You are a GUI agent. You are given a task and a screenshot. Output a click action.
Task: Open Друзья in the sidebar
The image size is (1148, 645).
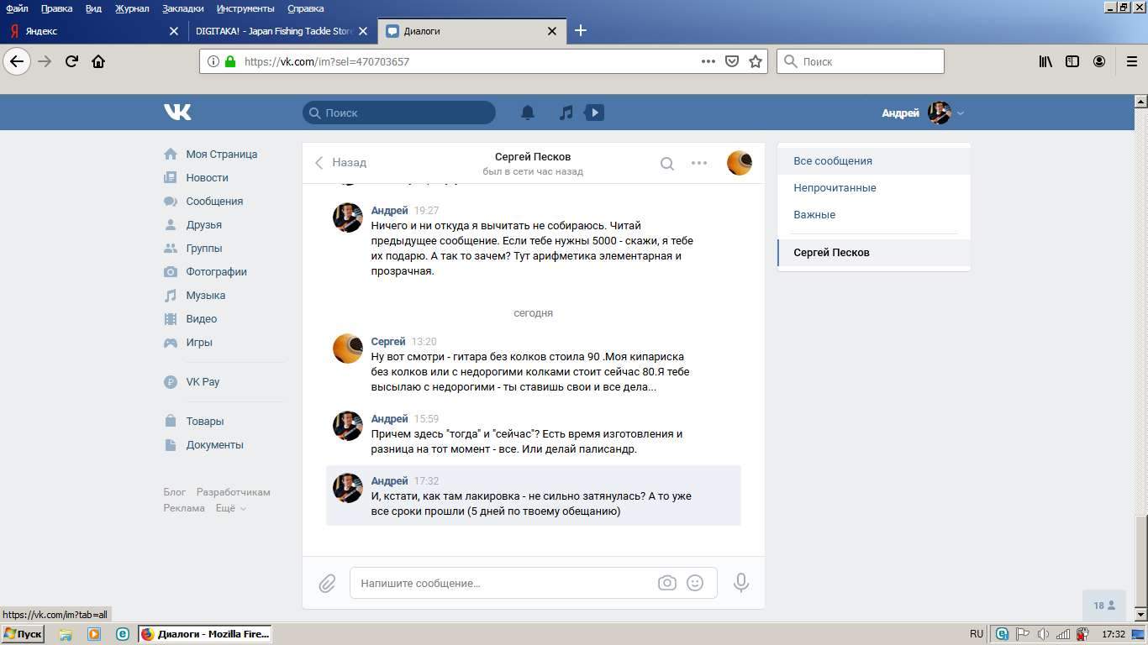pos(204,225)
